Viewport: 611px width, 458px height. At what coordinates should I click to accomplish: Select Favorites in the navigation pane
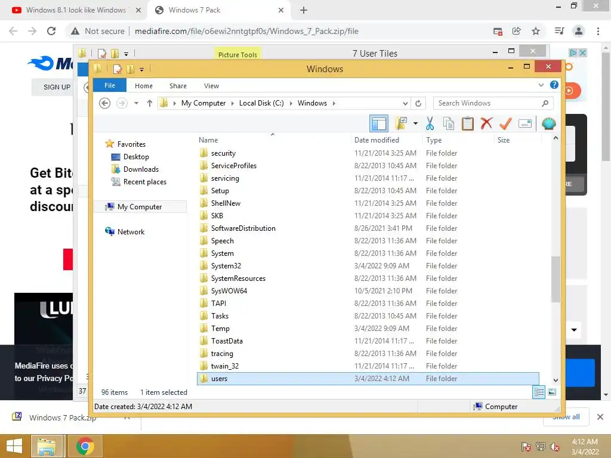(x=131, y=144)
